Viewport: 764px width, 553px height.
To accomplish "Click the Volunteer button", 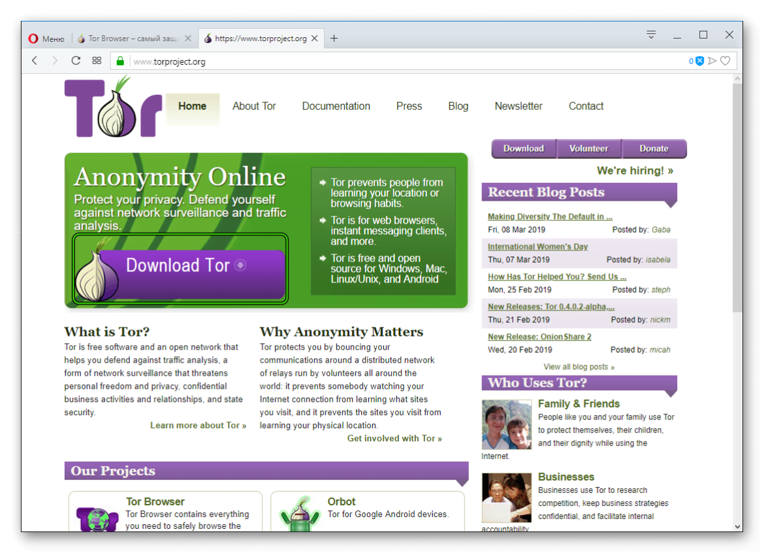I will click(x=588, y=149).
